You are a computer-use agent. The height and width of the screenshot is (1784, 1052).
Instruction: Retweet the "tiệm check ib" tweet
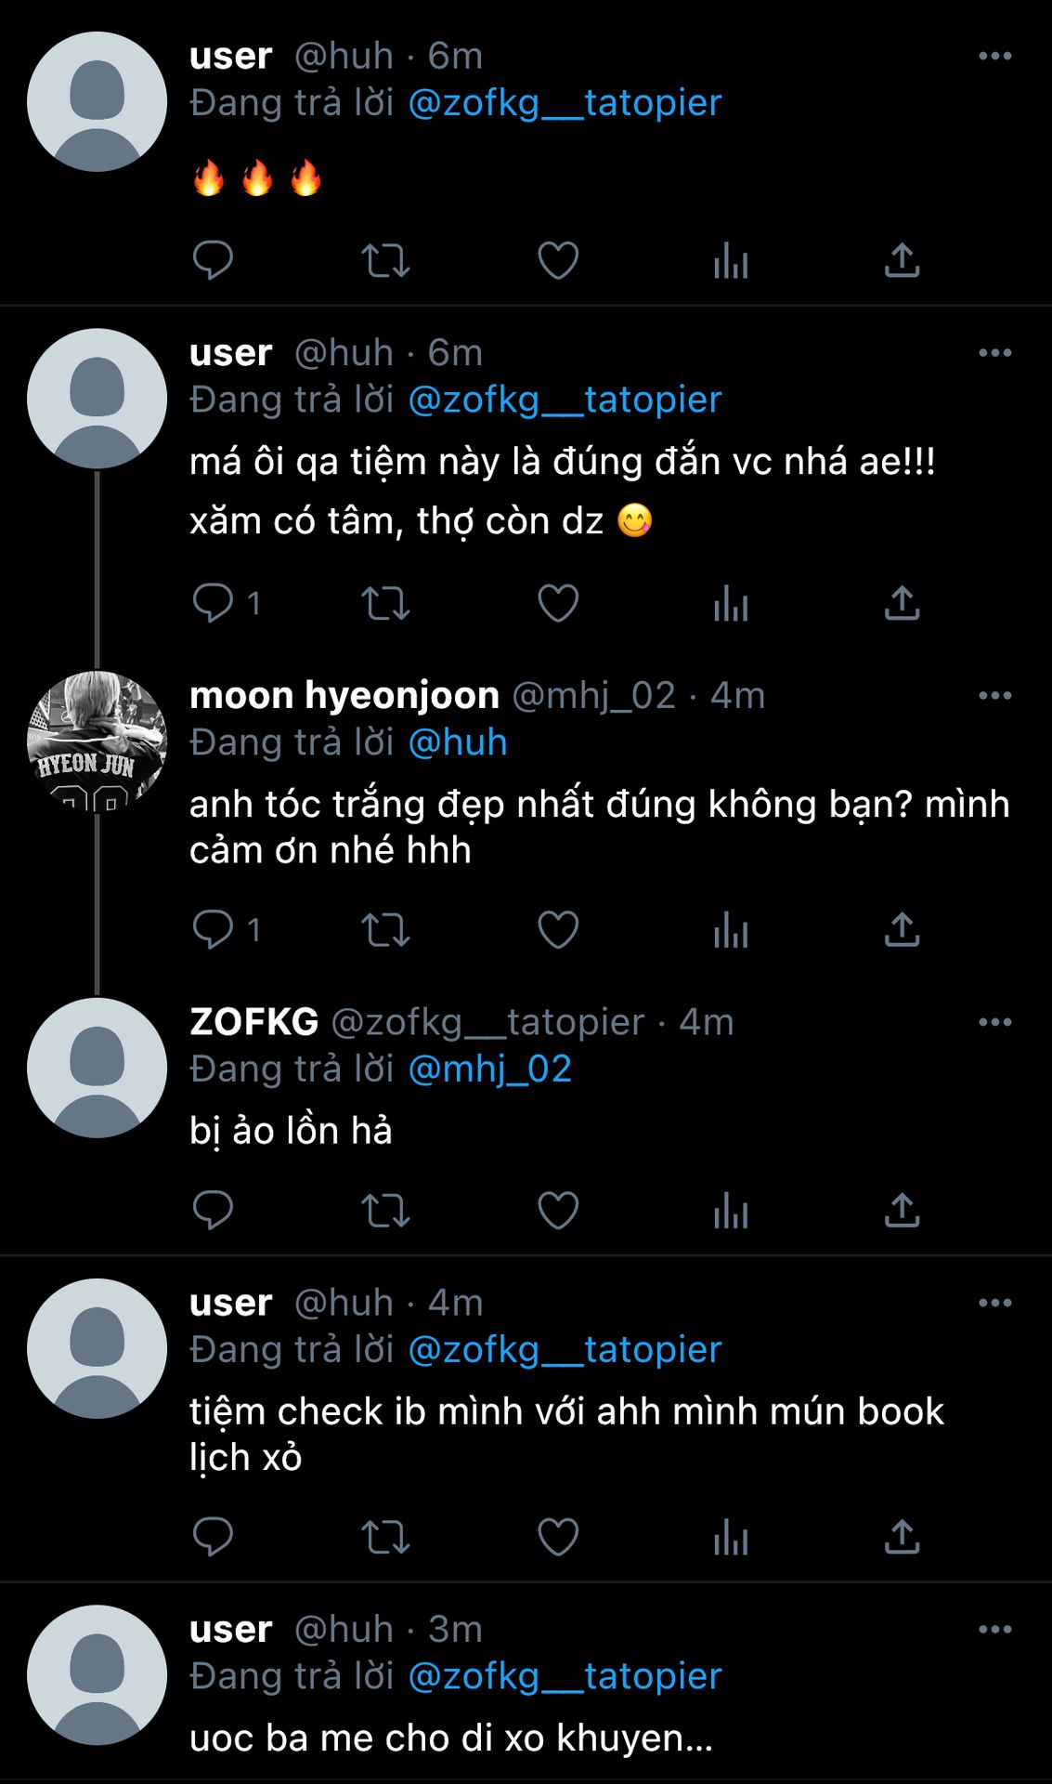click(x=385, y=1536)
